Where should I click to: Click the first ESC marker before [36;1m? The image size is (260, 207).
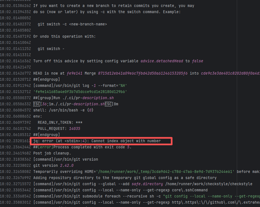[x=36, y=104]
